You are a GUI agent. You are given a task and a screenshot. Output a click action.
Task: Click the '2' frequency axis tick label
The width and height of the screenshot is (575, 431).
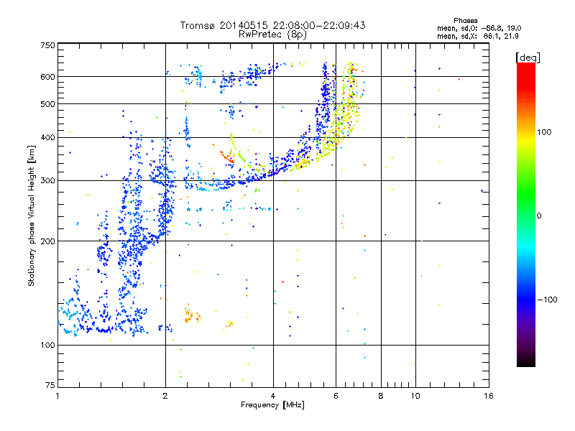click(165, 396)
